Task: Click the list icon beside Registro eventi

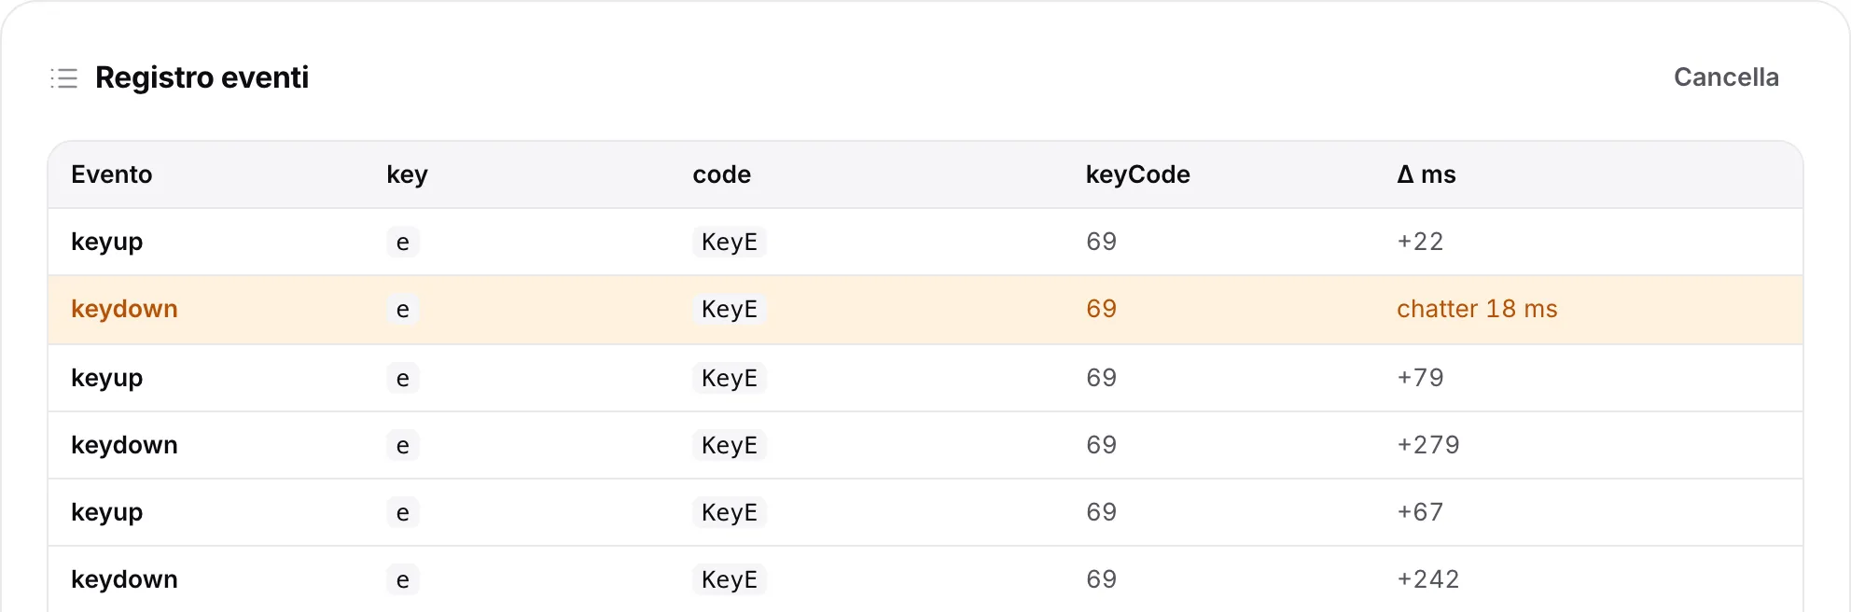Action: [63, 77]
